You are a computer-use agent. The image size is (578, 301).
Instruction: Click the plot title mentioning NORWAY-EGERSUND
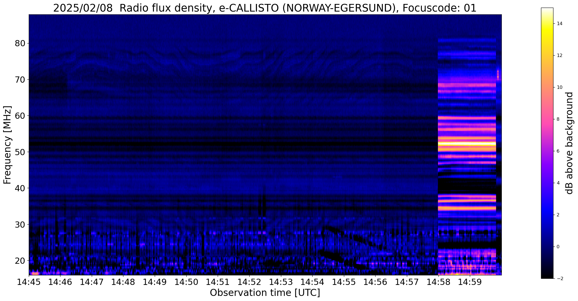pyautogui.click(x=265, y=8)
